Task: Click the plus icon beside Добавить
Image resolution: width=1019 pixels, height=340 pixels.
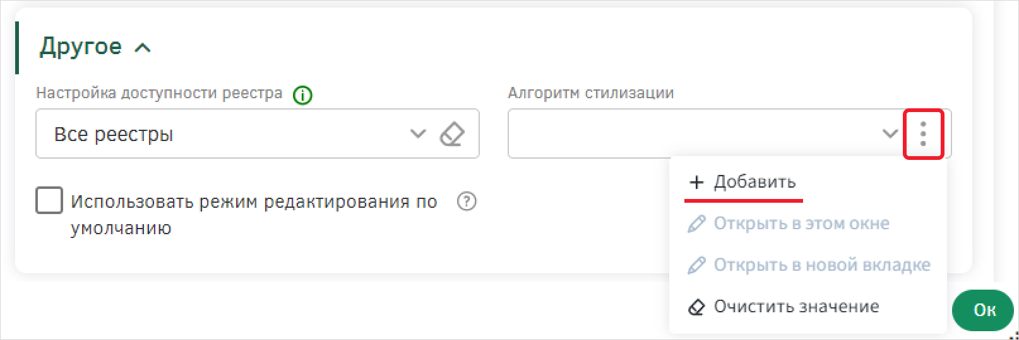Action: (x=696, y=183)
